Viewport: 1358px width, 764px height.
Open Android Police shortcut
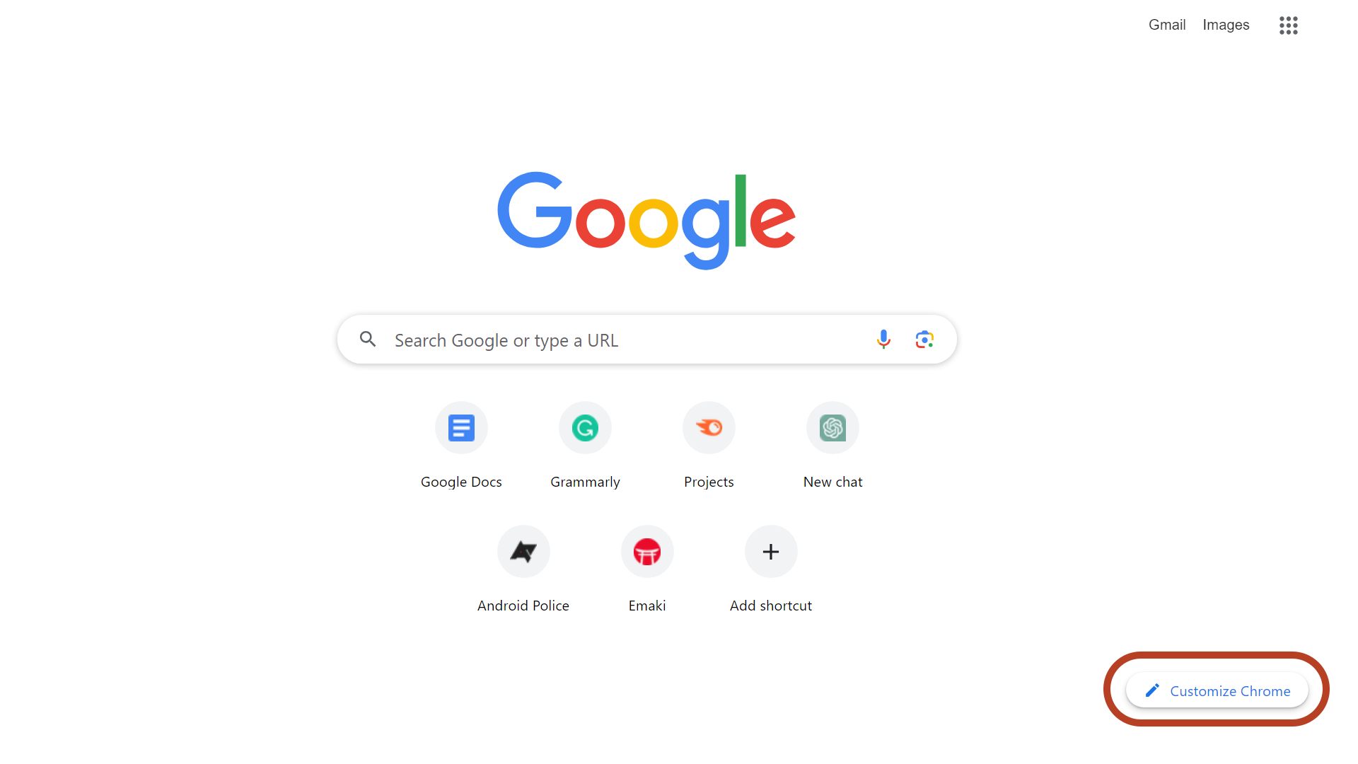pos(523,551)
